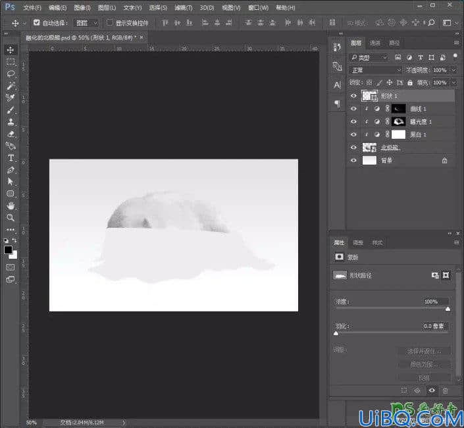The height and width of the screenshot is (428, 464).
Task: Hide the 曝光度 1 adjustment layer
Action: point(353,122)
